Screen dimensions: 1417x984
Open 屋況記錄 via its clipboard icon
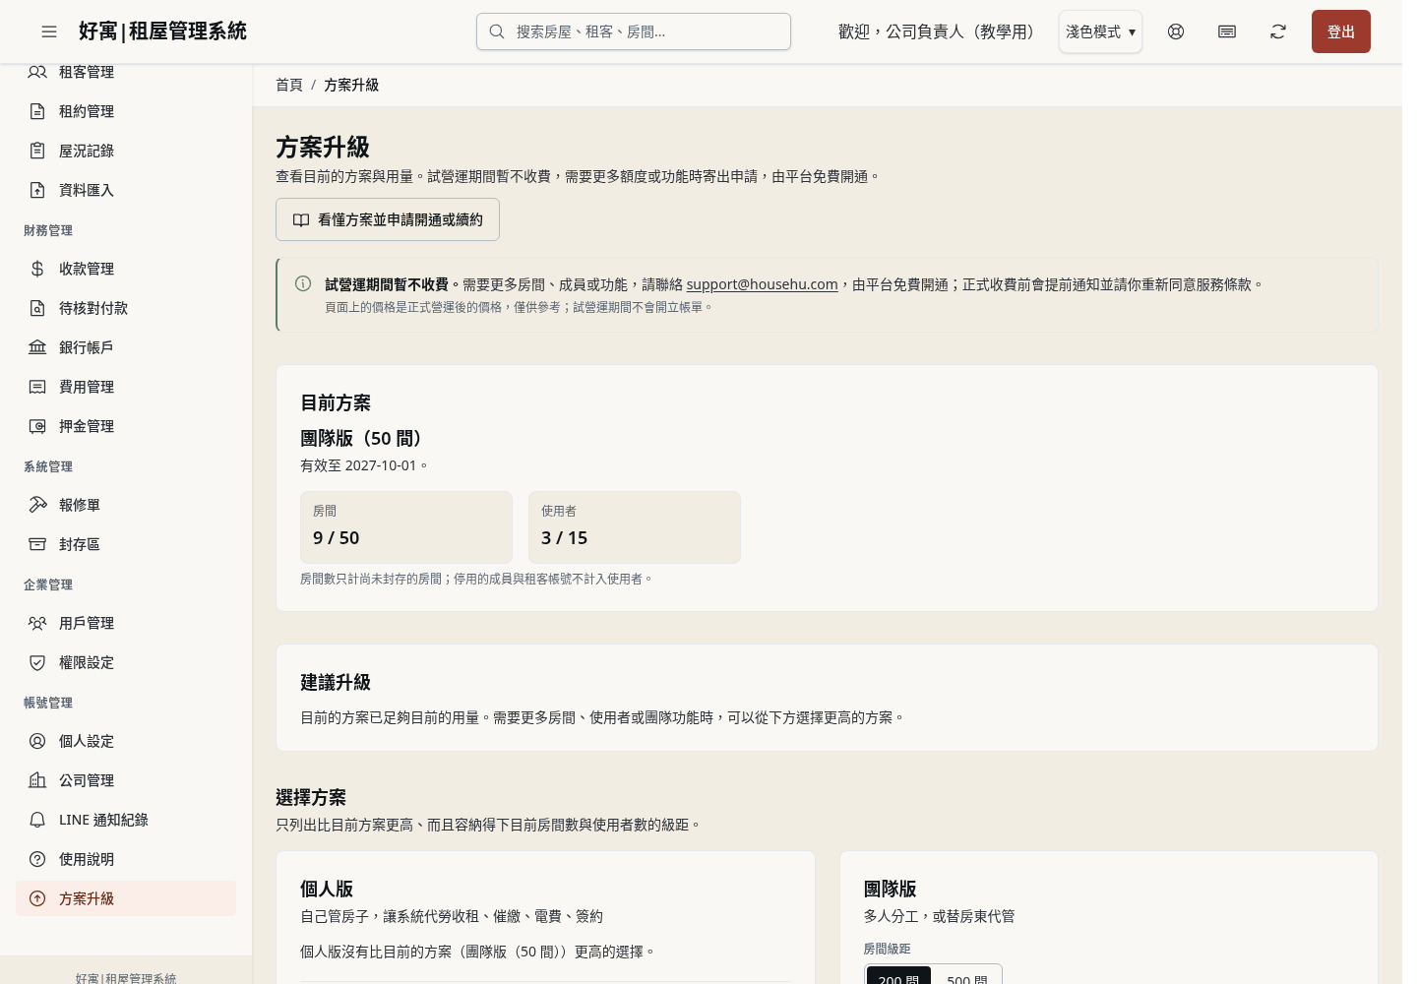tap(37, 151)
